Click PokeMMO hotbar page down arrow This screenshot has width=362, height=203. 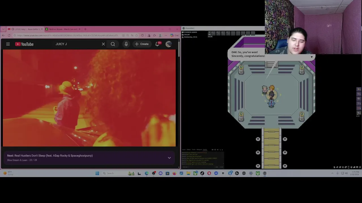pyautogui.click(x=210, y=34)
